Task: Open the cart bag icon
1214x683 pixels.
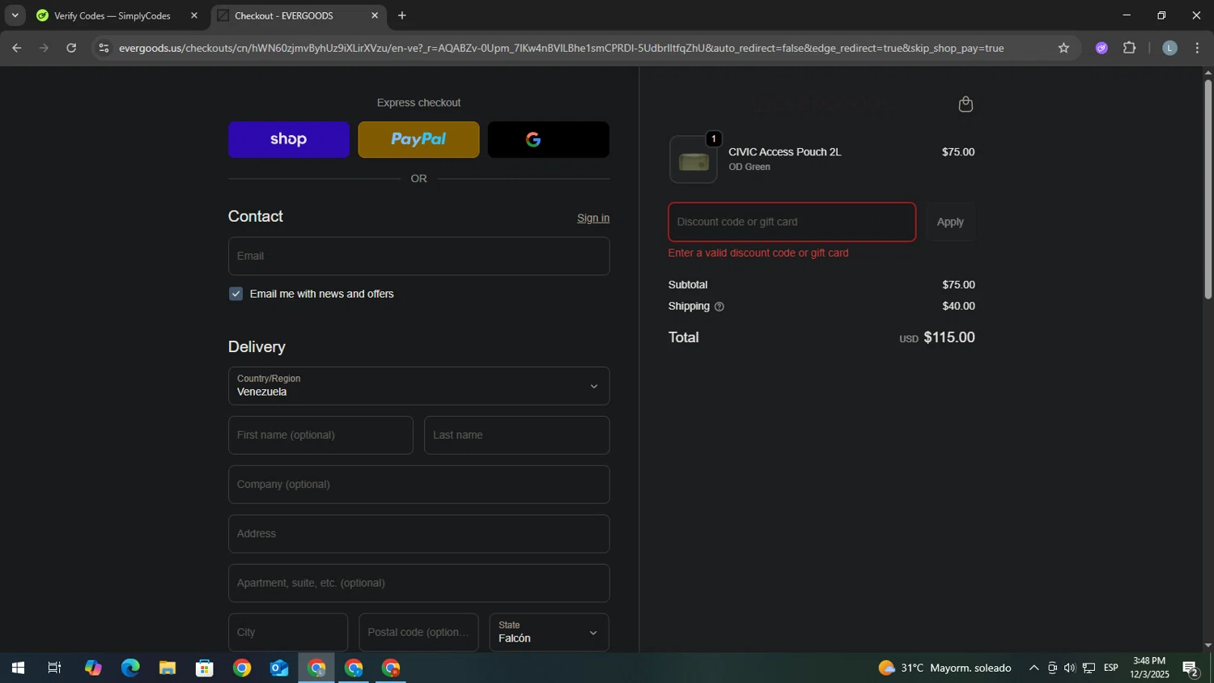Action: pos(965,104)
